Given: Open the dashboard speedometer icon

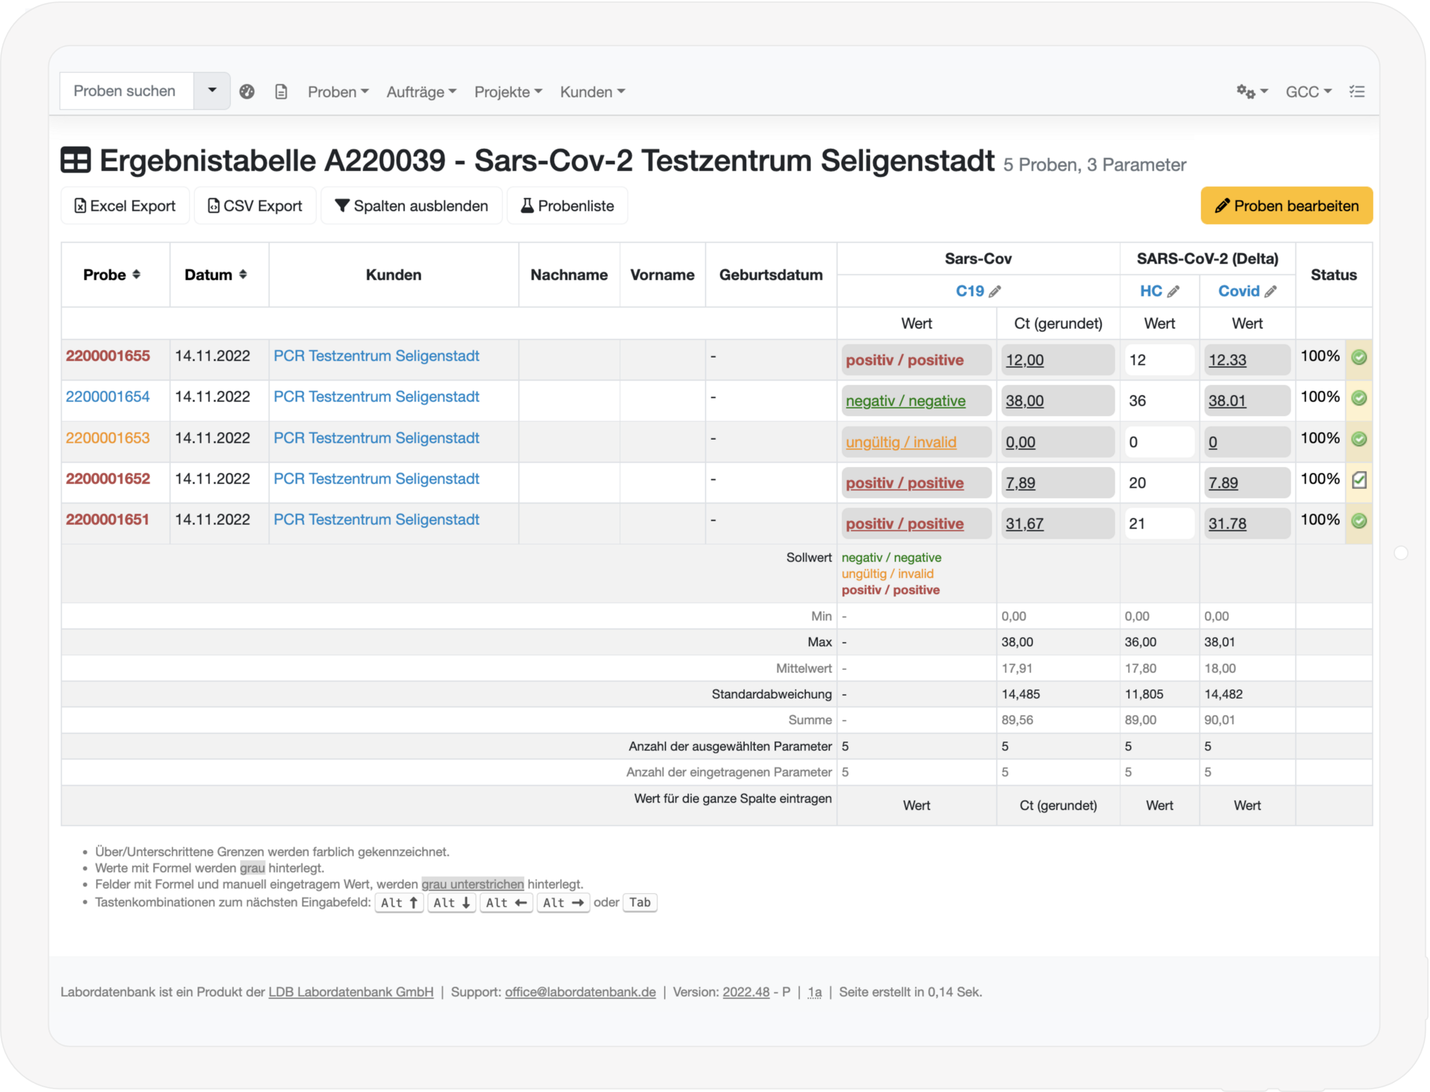Looking at the screenshot, I should 247,92.
